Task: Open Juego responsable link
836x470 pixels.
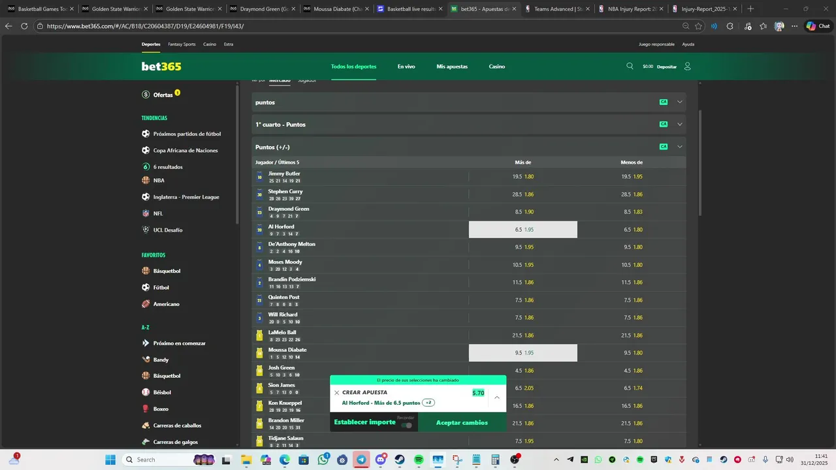Action: click(656, 44)
